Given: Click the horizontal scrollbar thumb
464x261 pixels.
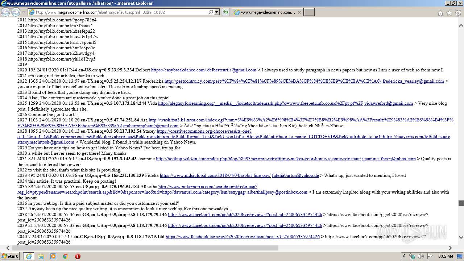Looking at the screenshot, I should point(145,248).
